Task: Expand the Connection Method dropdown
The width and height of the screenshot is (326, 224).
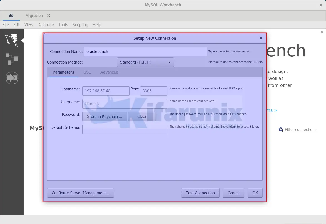Action: (x=145, y=62)
